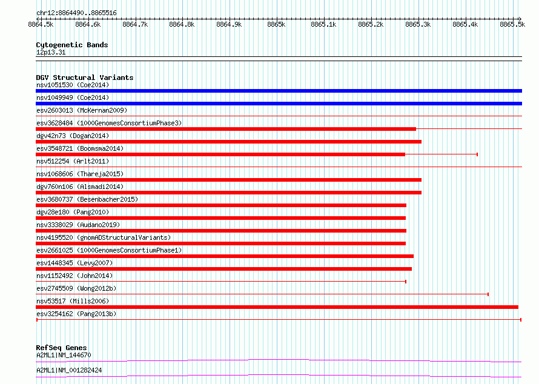
Task: Click the DGV Structural Variants track title
Action: [85, 78]
